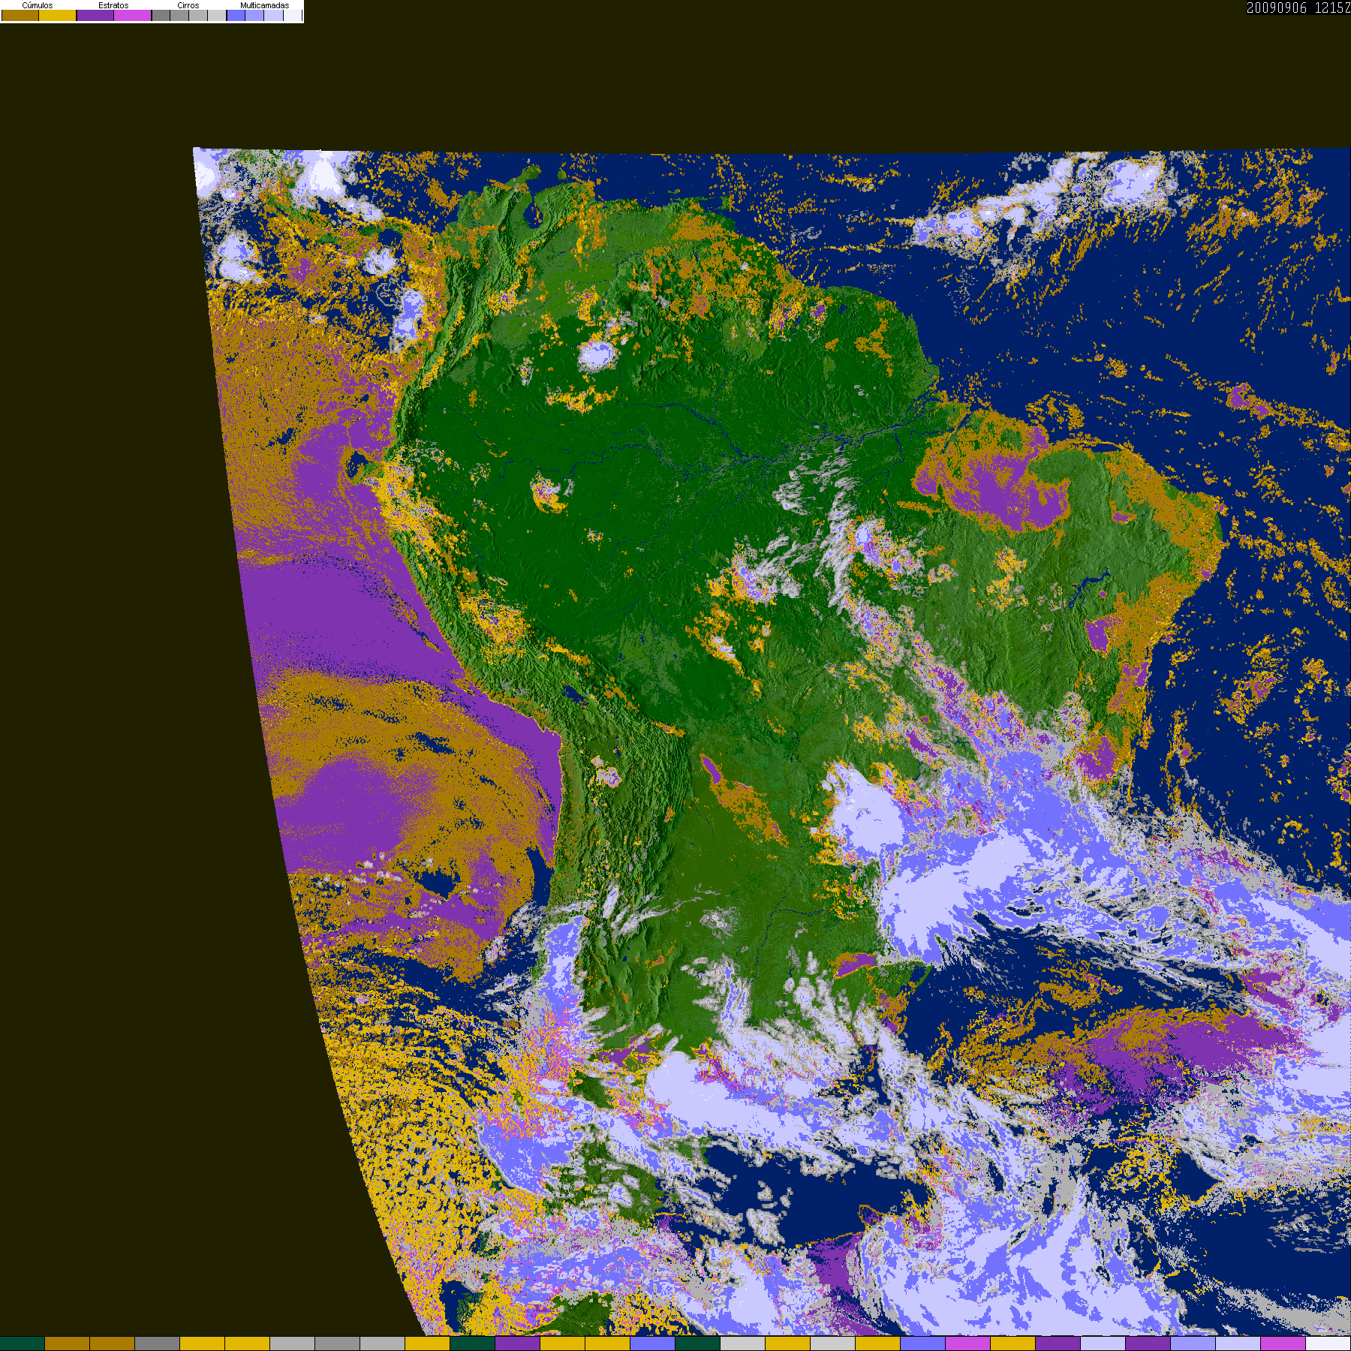The width and height of the screenshot is (1351, 1351).
Task: Click the darkest gray Cirros legend swatch
Action: point(161,15)
